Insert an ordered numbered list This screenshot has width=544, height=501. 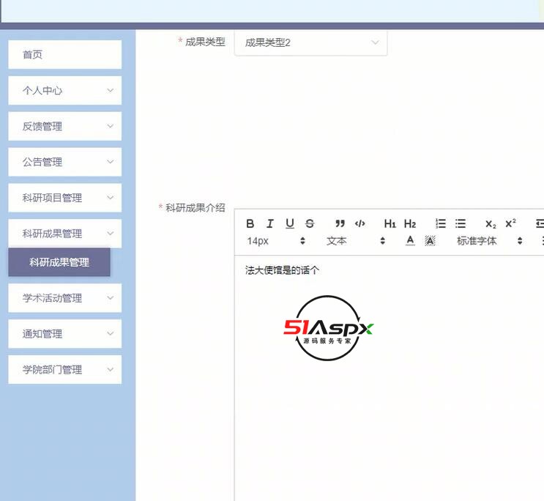tap(441, 223)
